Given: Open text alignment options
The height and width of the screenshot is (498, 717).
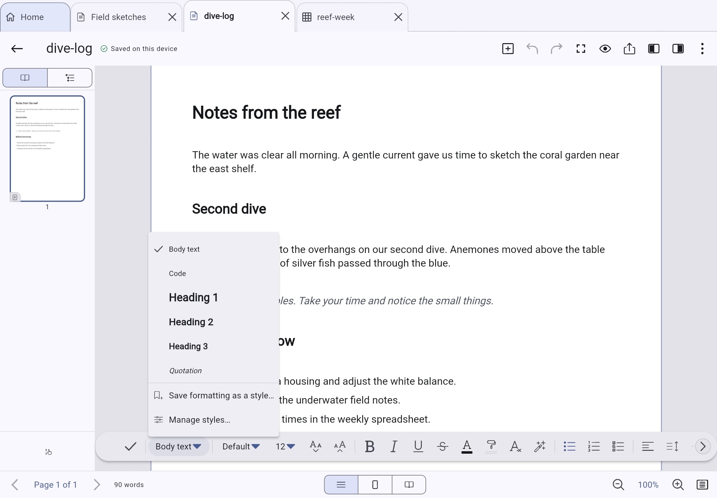Looking at the screenshot, I should 648,446.
